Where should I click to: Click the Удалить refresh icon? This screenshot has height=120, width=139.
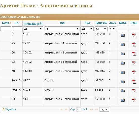pyautogui.click(x=3, y=109)
